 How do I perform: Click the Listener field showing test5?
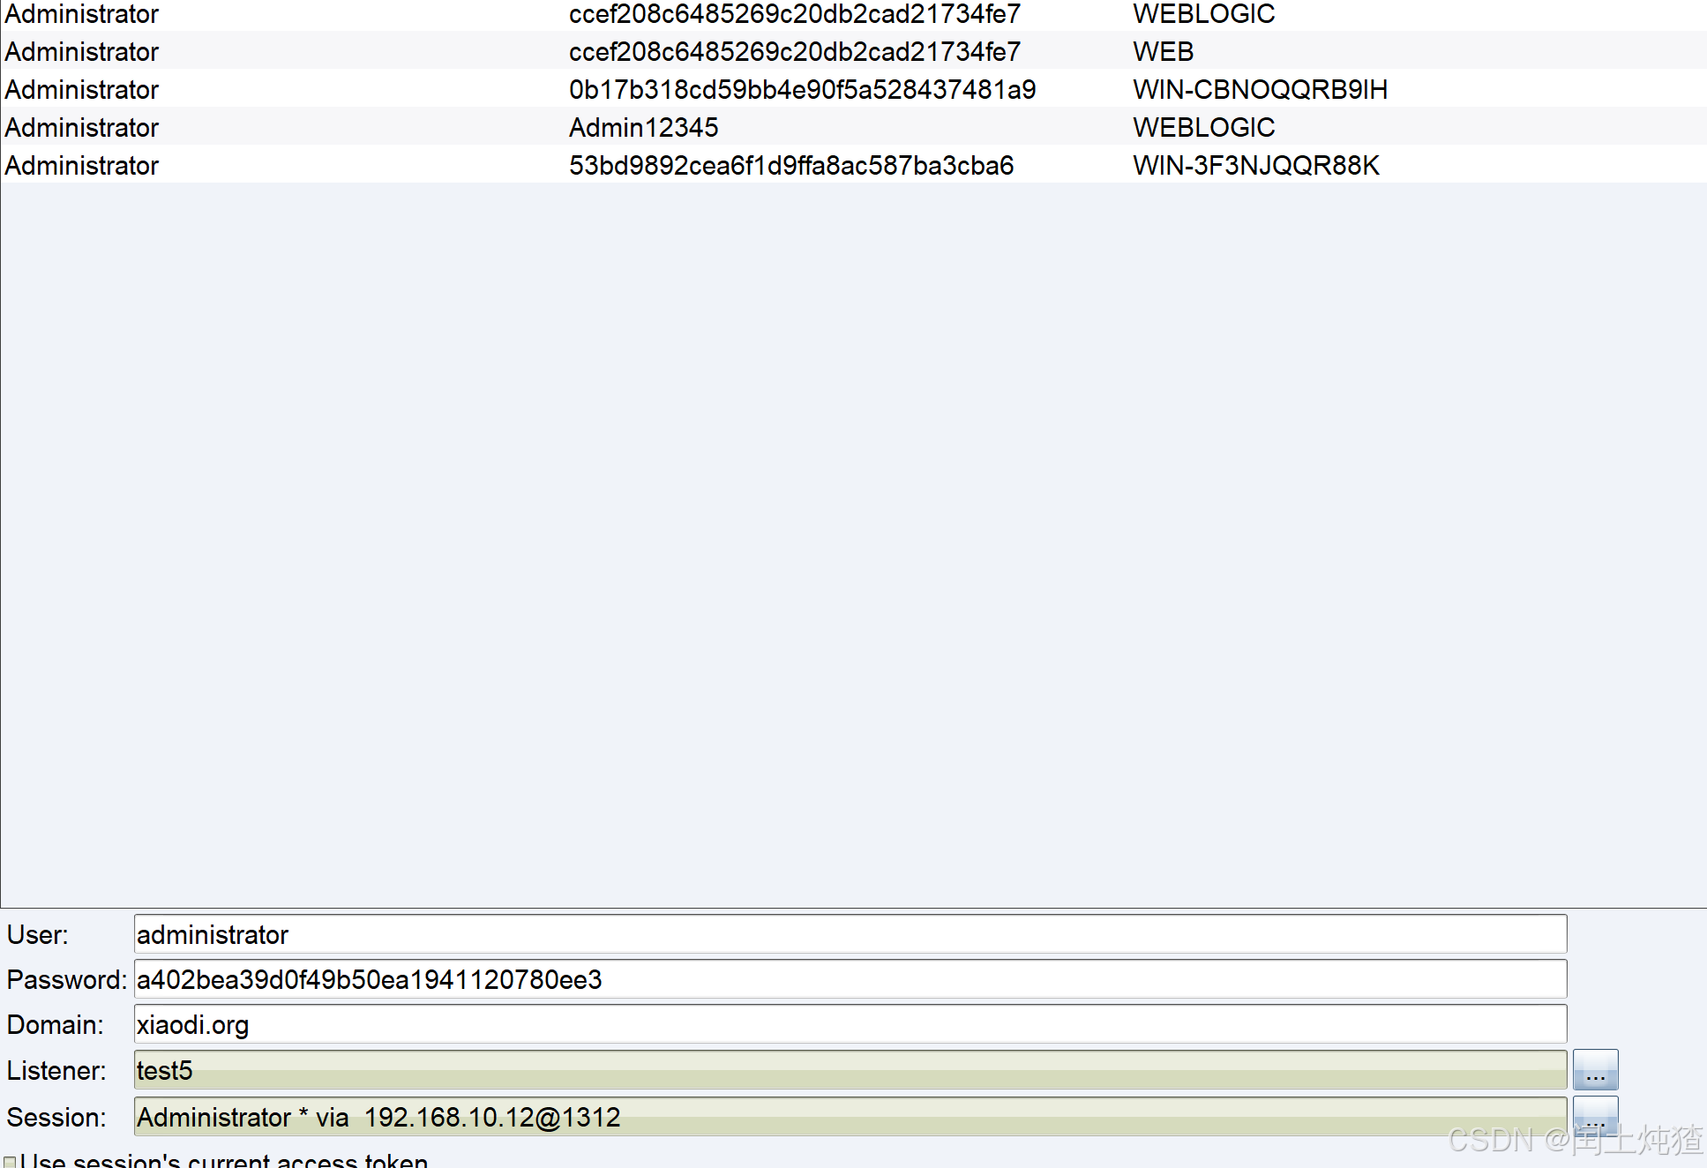850,1070
